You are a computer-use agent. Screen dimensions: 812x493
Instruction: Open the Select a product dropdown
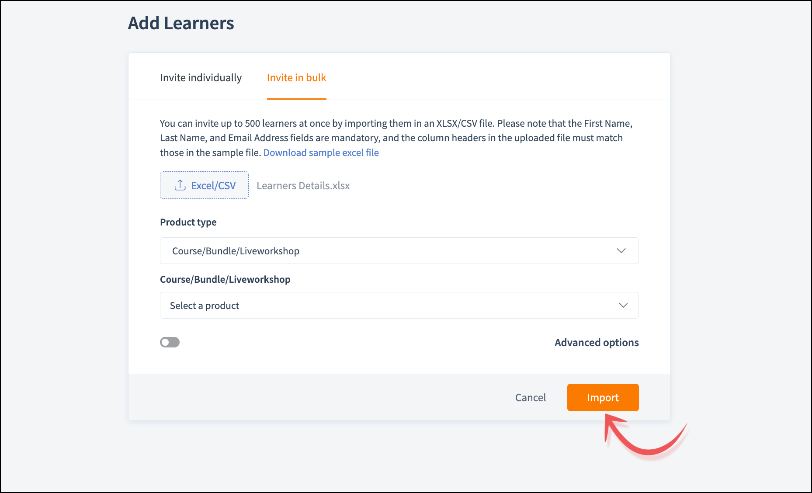coord(399,305)
